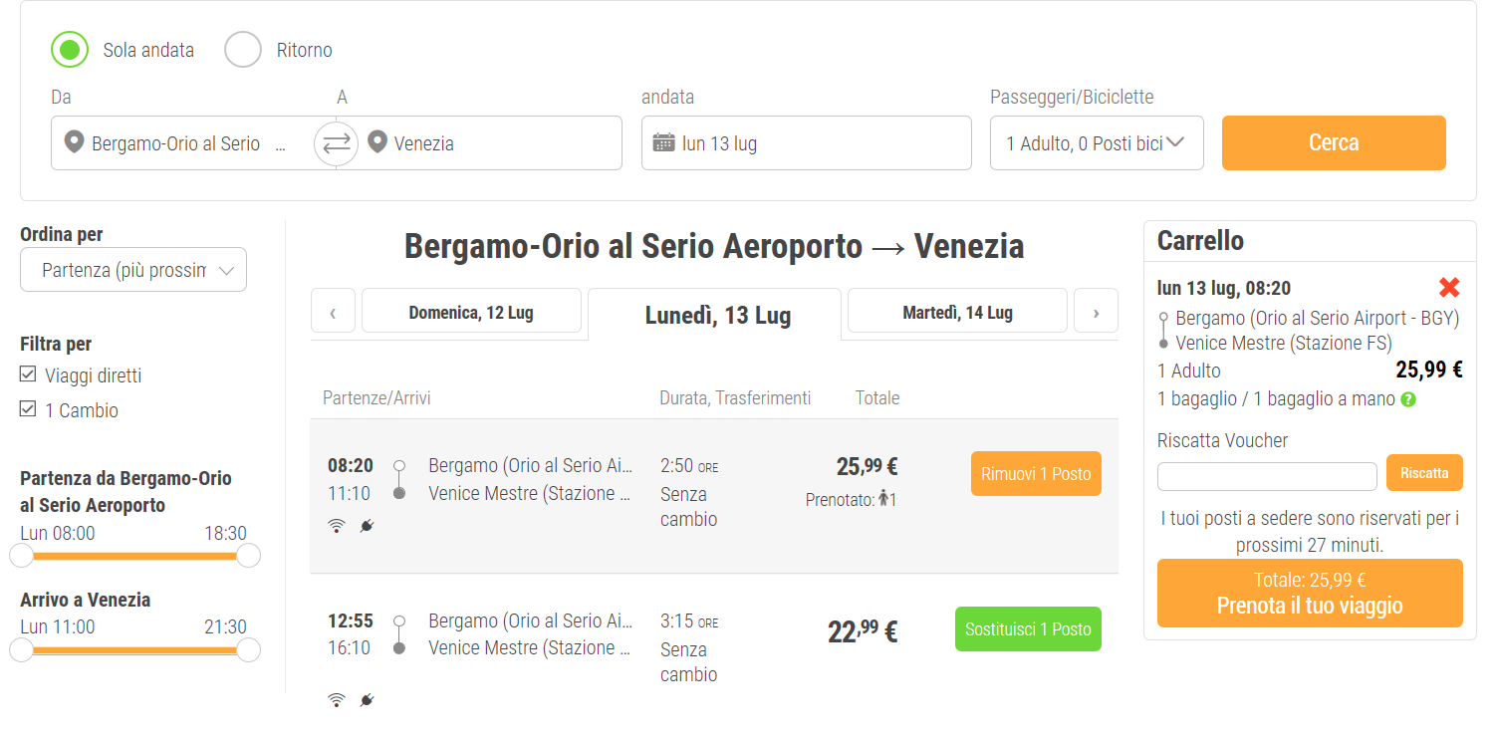The height and width of the screenshot is (744, 1496).
Task: Click the Wi-Fi icon on 08:20 trip
Action: point(337,526)
